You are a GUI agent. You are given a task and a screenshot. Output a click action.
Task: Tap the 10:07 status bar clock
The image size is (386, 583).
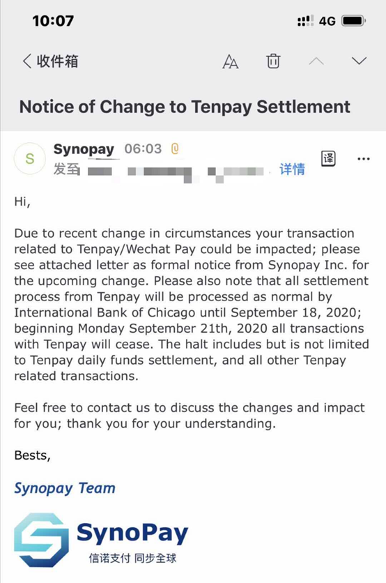[53, 21]
